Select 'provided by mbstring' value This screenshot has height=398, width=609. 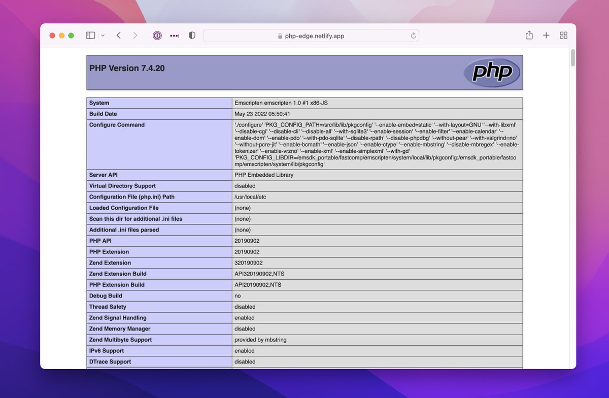(x=261, y=340)
